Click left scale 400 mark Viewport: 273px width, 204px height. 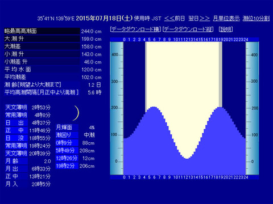coord(115,54)
